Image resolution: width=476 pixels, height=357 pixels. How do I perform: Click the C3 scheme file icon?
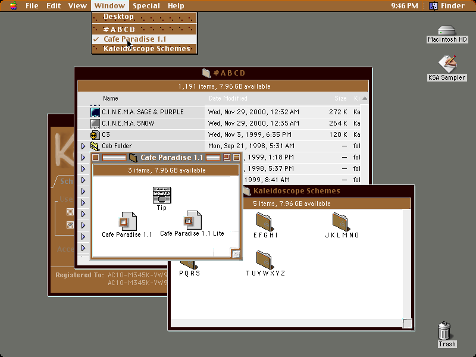(x=95, y=135)
